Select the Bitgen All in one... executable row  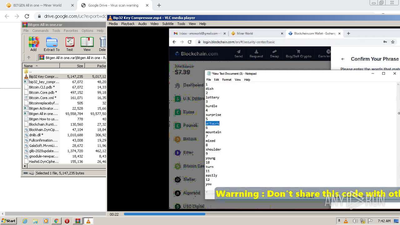[x=65, y=114]
